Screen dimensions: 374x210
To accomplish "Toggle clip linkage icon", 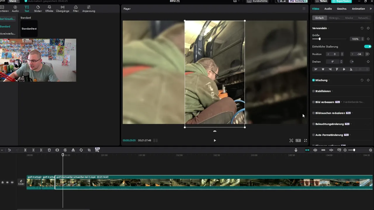I will click(x=323, y=150).
